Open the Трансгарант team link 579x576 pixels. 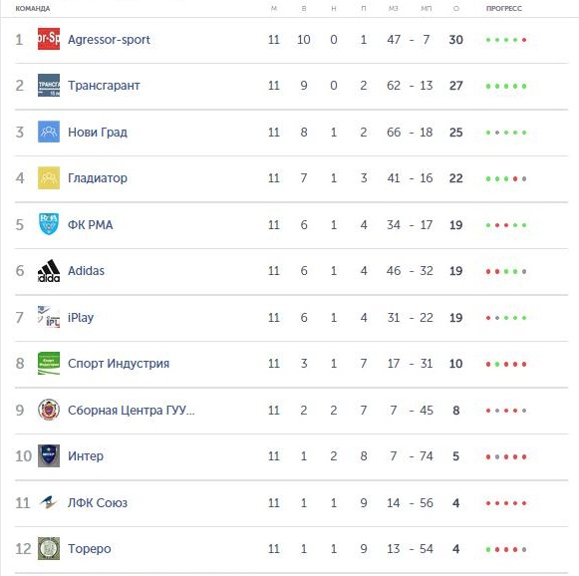(x=104, y=86)
